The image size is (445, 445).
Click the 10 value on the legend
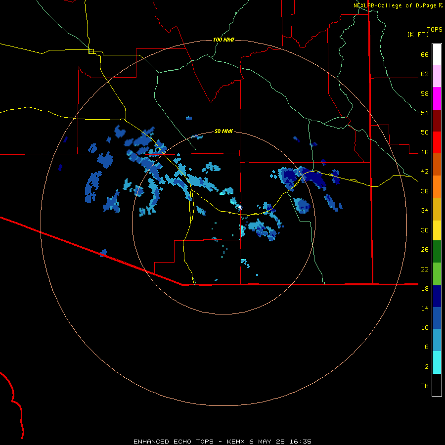pos(425,327)
